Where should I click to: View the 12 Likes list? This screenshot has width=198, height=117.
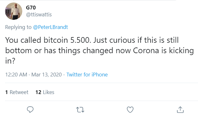45,92
